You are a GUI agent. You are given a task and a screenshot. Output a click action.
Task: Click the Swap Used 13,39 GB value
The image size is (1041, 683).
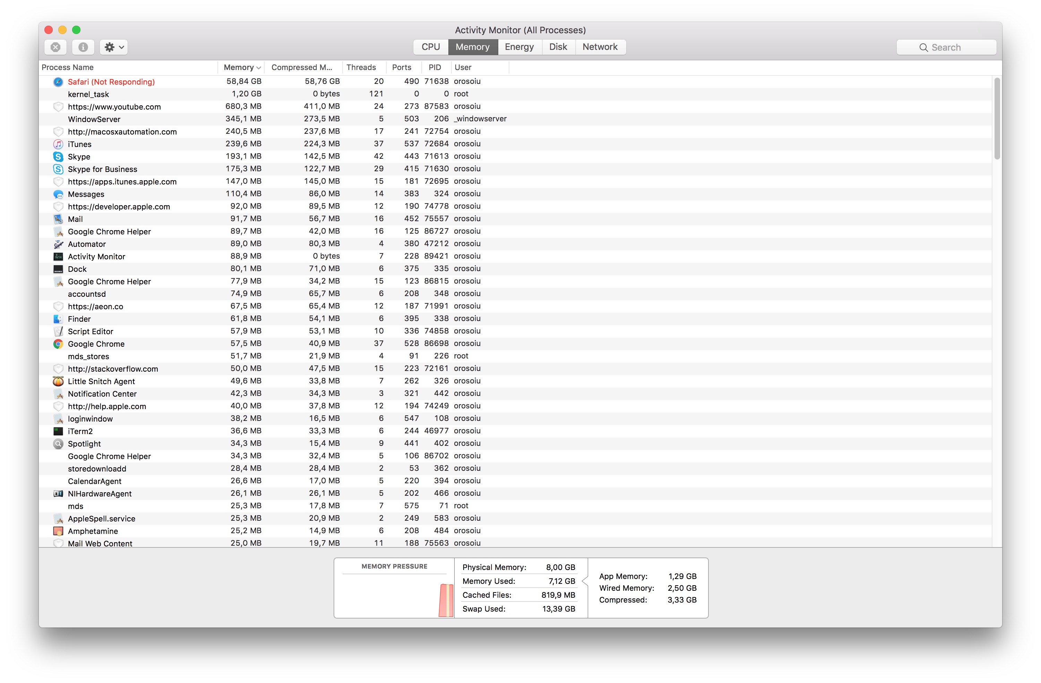click(559, 609)
